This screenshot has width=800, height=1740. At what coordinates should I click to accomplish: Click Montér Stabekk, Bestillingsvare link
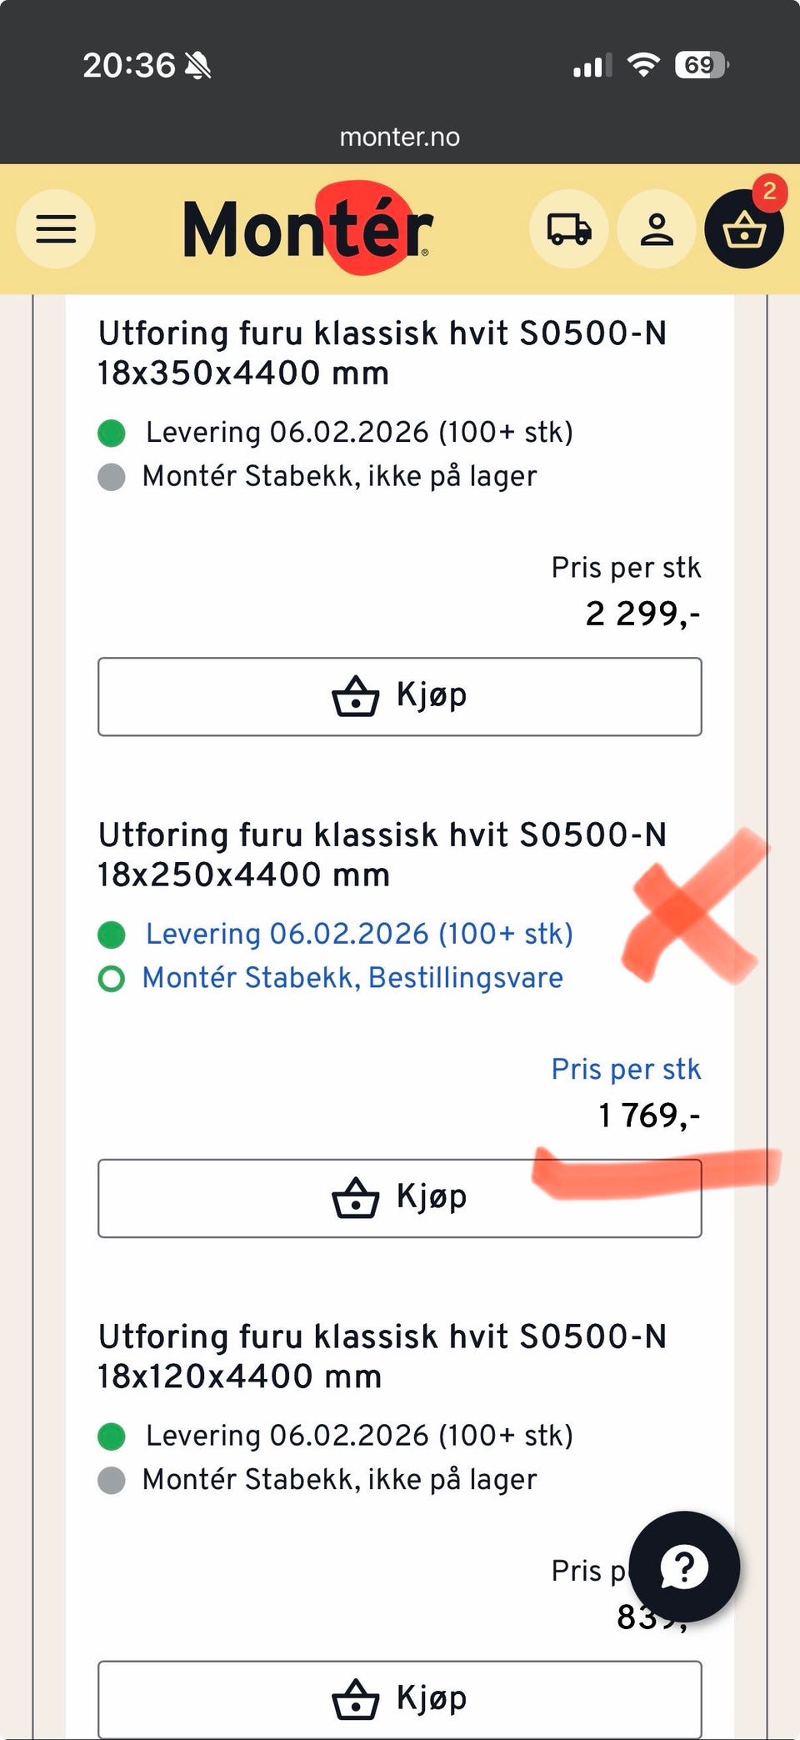coord(352,977)
